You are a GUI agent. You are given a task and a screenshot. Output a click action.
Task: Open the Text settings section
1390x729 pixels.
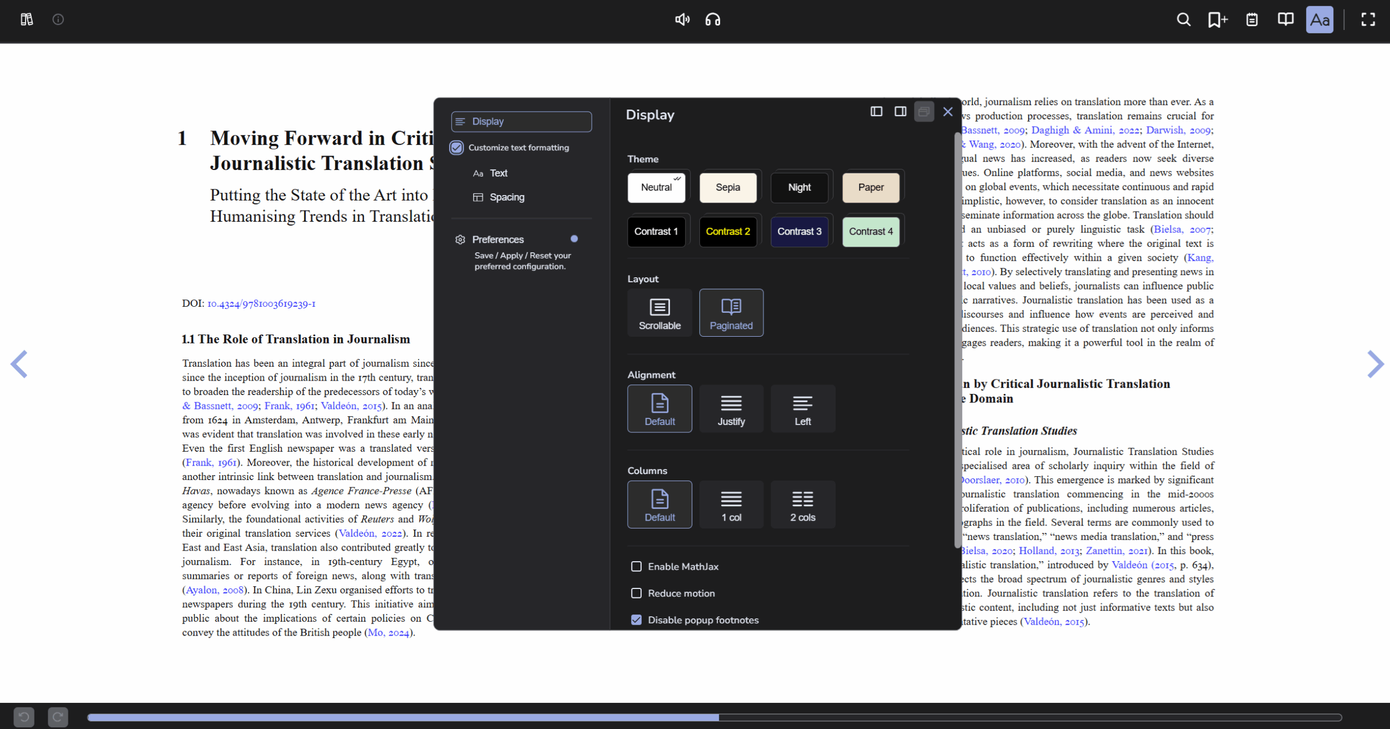498,173
